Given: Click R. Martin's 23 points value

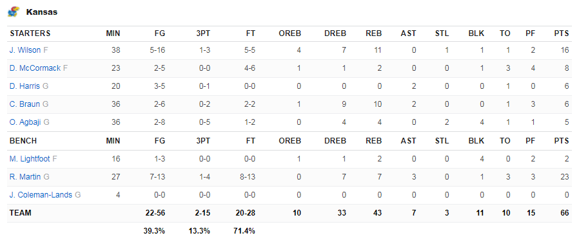Looking at the screenshot, I should coord(565,177).
